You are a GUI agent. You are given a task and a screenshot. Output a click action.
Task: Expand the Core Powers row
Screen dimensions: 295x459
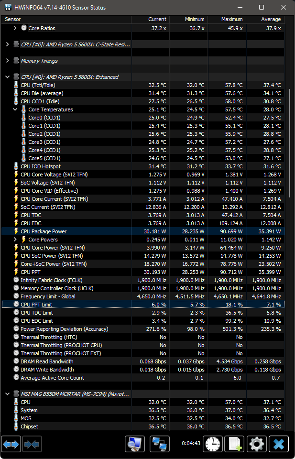click(x=15, y=240)
